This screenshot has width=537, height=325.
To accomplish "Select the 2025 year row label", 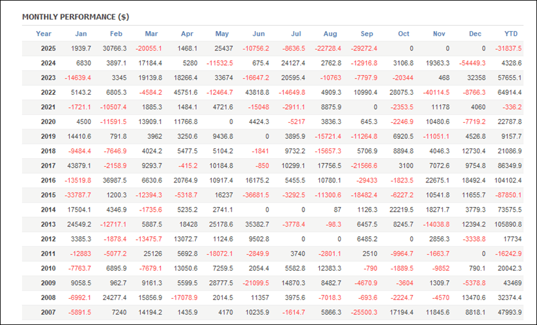I will point(48,48).
